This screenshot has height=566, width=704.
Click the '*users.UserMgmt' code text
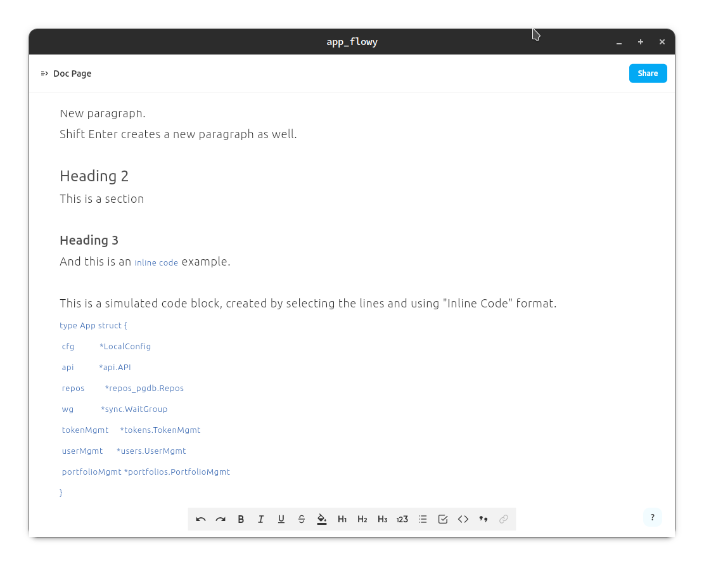(x=151, y=451)
